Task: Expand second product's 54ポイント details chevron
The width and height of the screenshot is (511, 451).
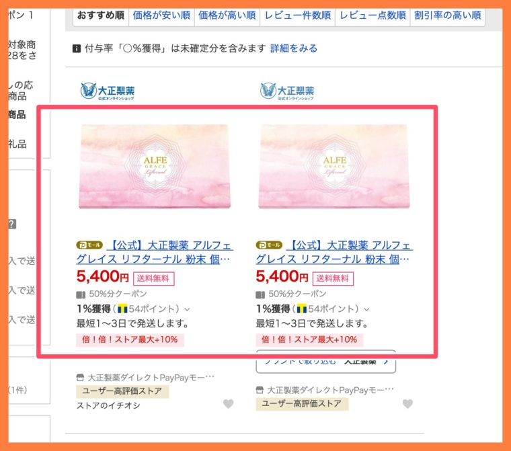Action: (x=366, y=309)
